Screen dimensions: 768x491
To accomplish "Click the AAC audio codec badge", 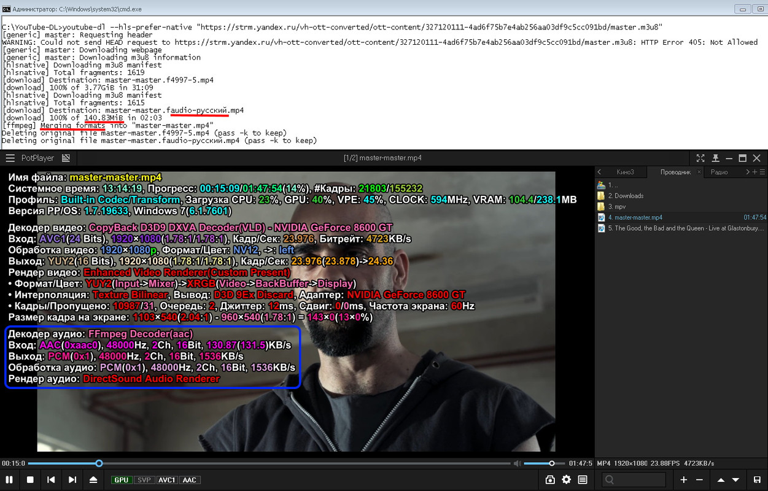I will (x=190, y=480).
